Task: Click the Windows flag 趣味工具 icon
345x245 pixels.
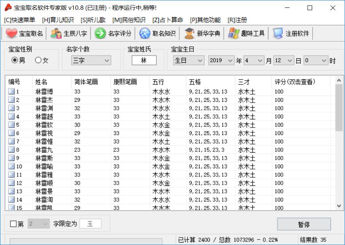Action: 234,34
